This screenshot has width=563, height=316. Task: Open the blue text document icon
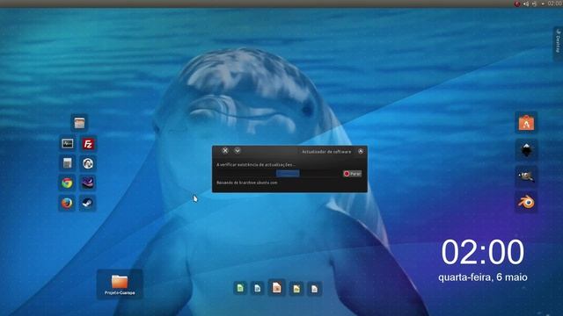point(258,288)
